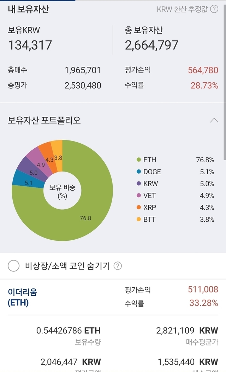Click the yellow BTT legend dot

[x=138, y=219]
